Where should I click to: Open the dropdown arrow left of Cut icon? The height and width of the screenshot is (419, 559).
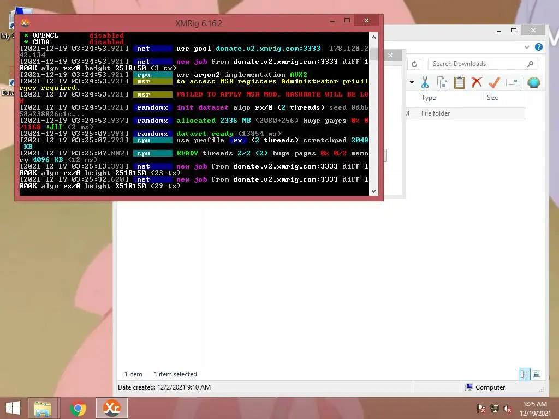pyautogui.click(x=412, y=82)
